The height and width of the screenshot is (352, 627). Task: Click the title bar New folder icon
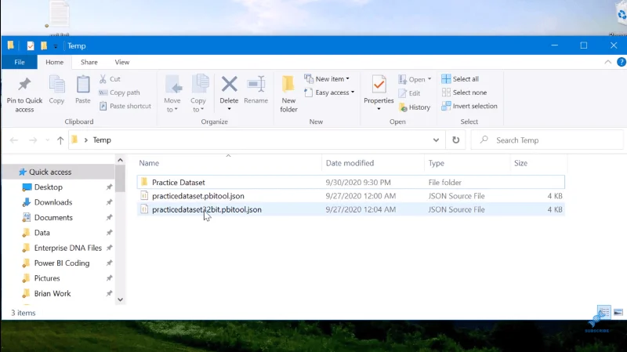[x=44, y=45]
